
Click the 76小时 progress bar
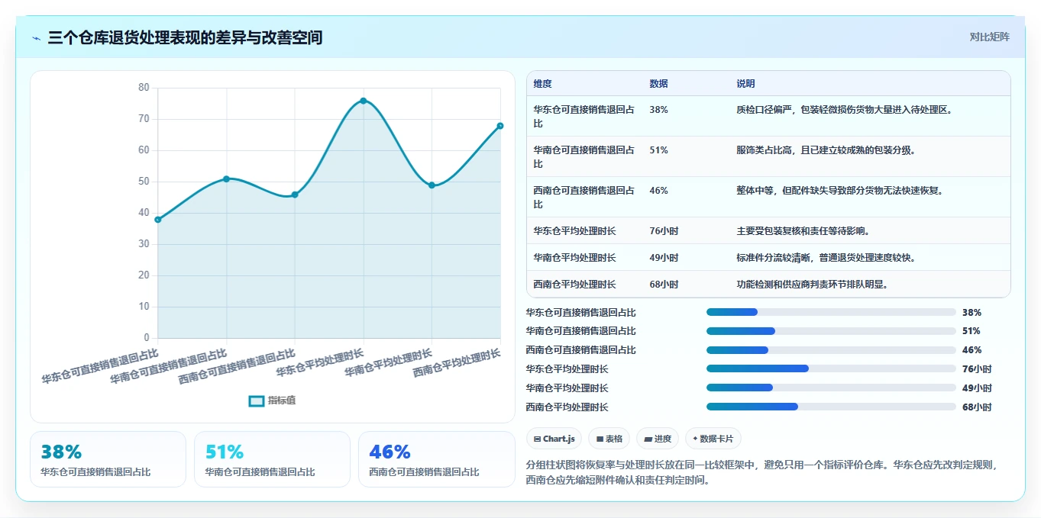[x=831, y=369]
